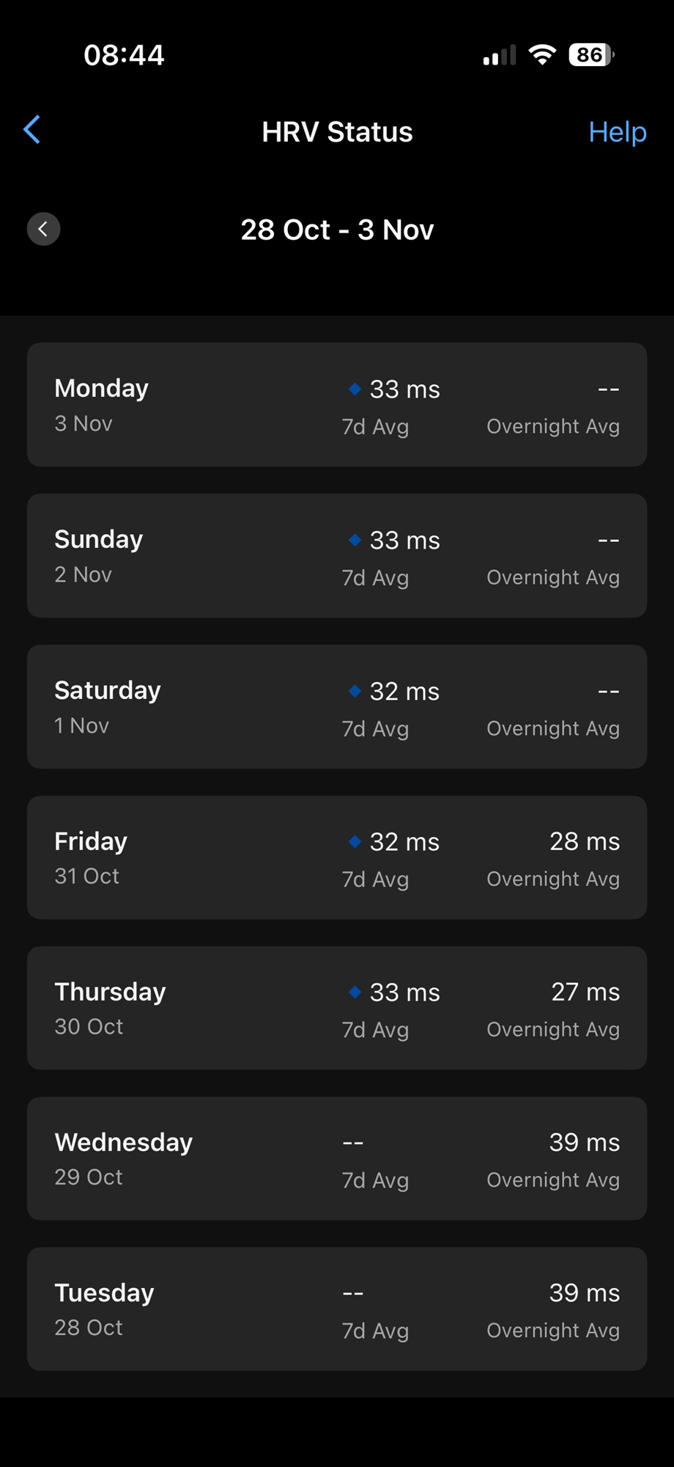The height and width of the screenshot is (1467, 674).
Task: Go to previous week using circular chevron
Action: point(43,230)
